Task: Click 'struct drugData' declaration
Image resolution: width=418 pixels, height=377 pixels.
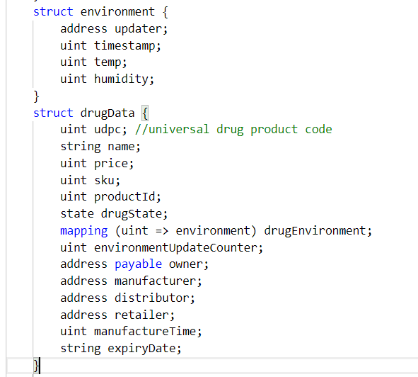Action: [83, 113]
